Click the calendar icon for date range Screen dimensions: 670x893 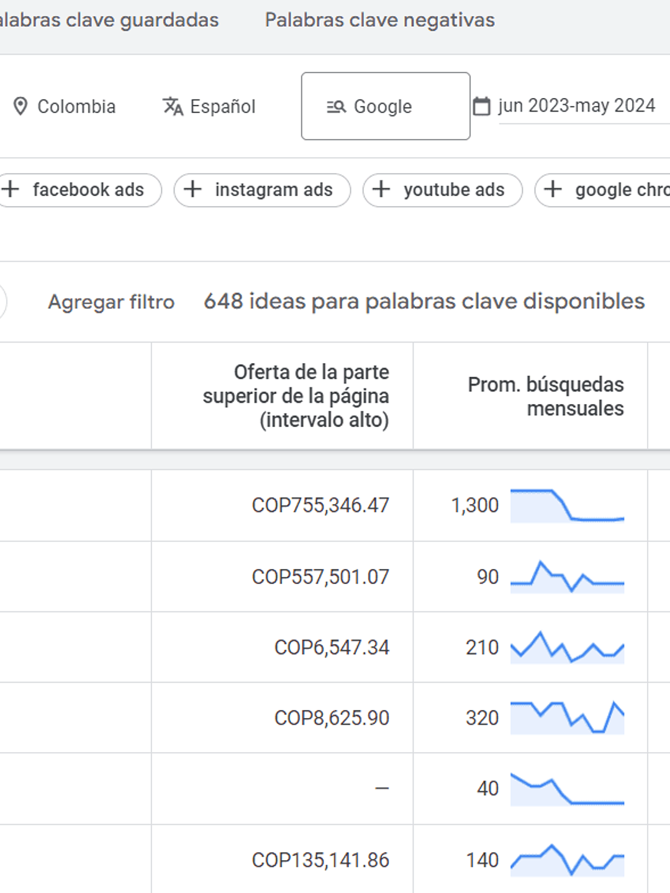[482, 106]
